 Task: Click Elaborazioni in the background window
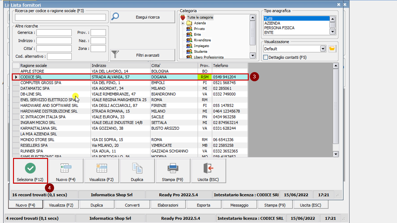(168, 205)
